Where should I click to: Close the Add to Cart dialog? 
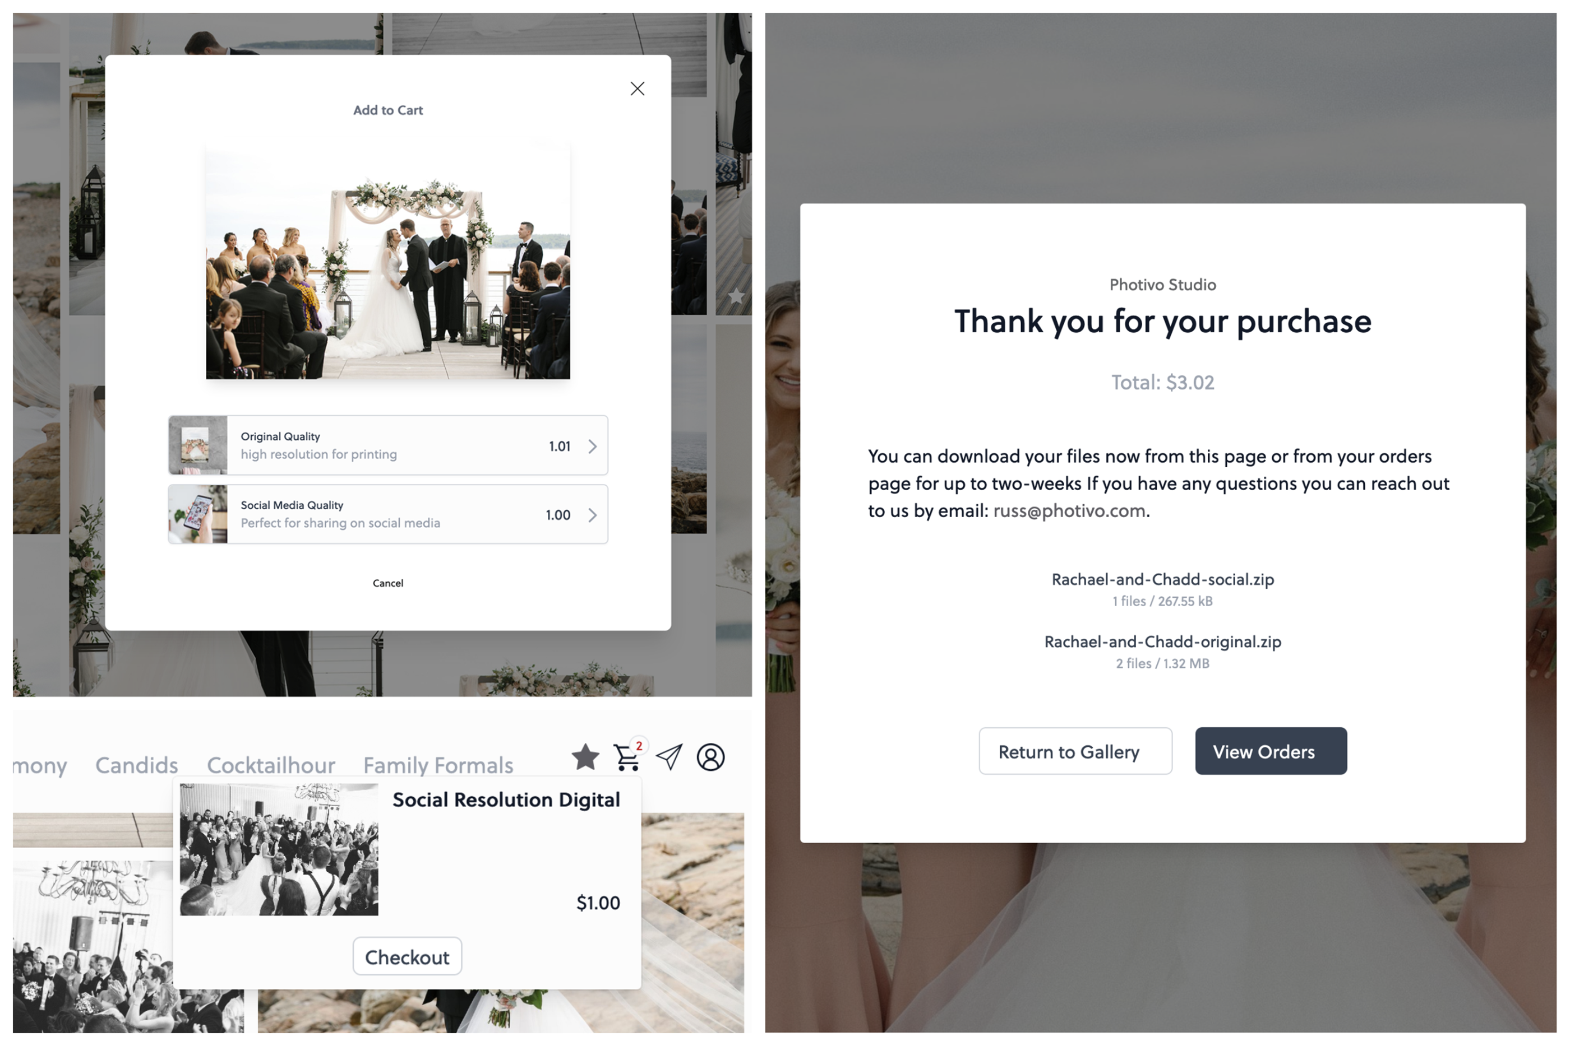click(638, 89)
